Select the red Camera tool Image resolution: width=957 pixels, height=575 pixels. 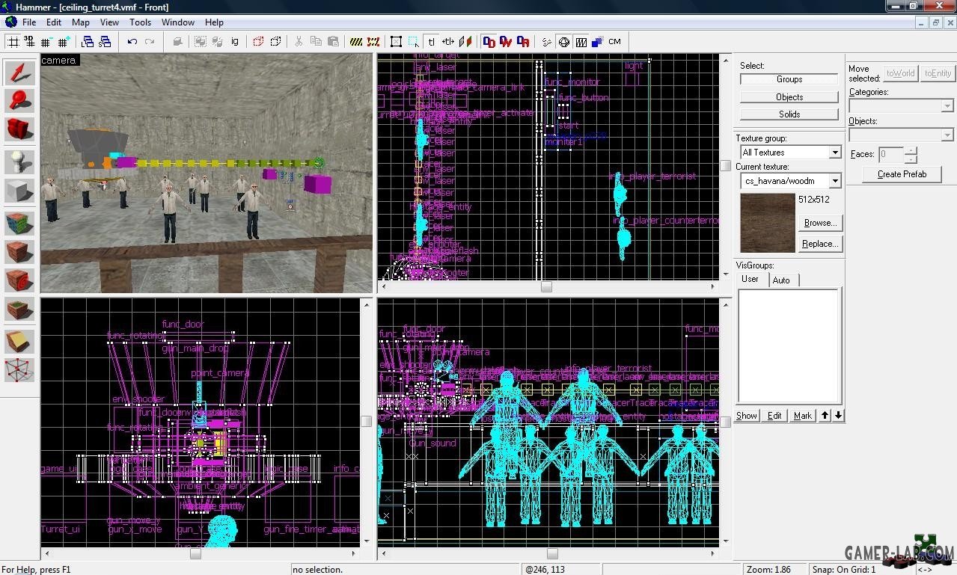[20, 129]
